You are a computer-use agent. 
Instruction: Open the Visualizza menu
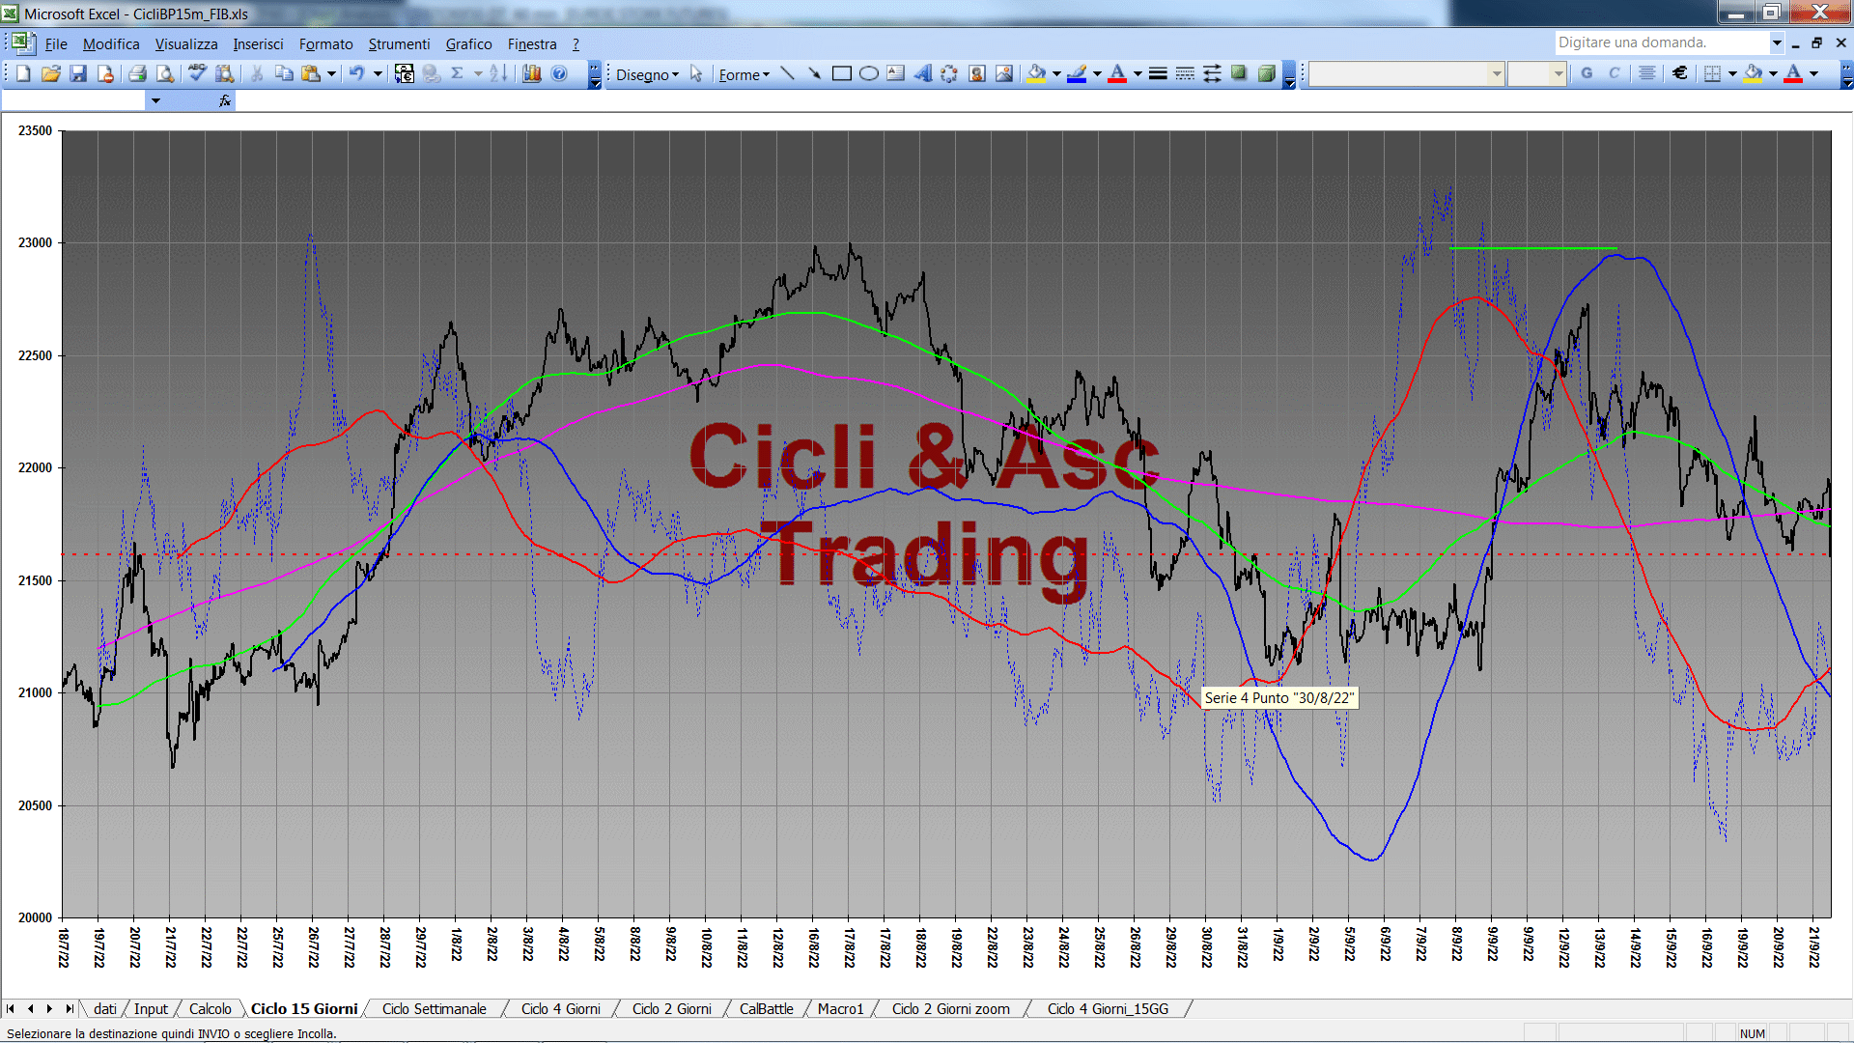[186, 43]
